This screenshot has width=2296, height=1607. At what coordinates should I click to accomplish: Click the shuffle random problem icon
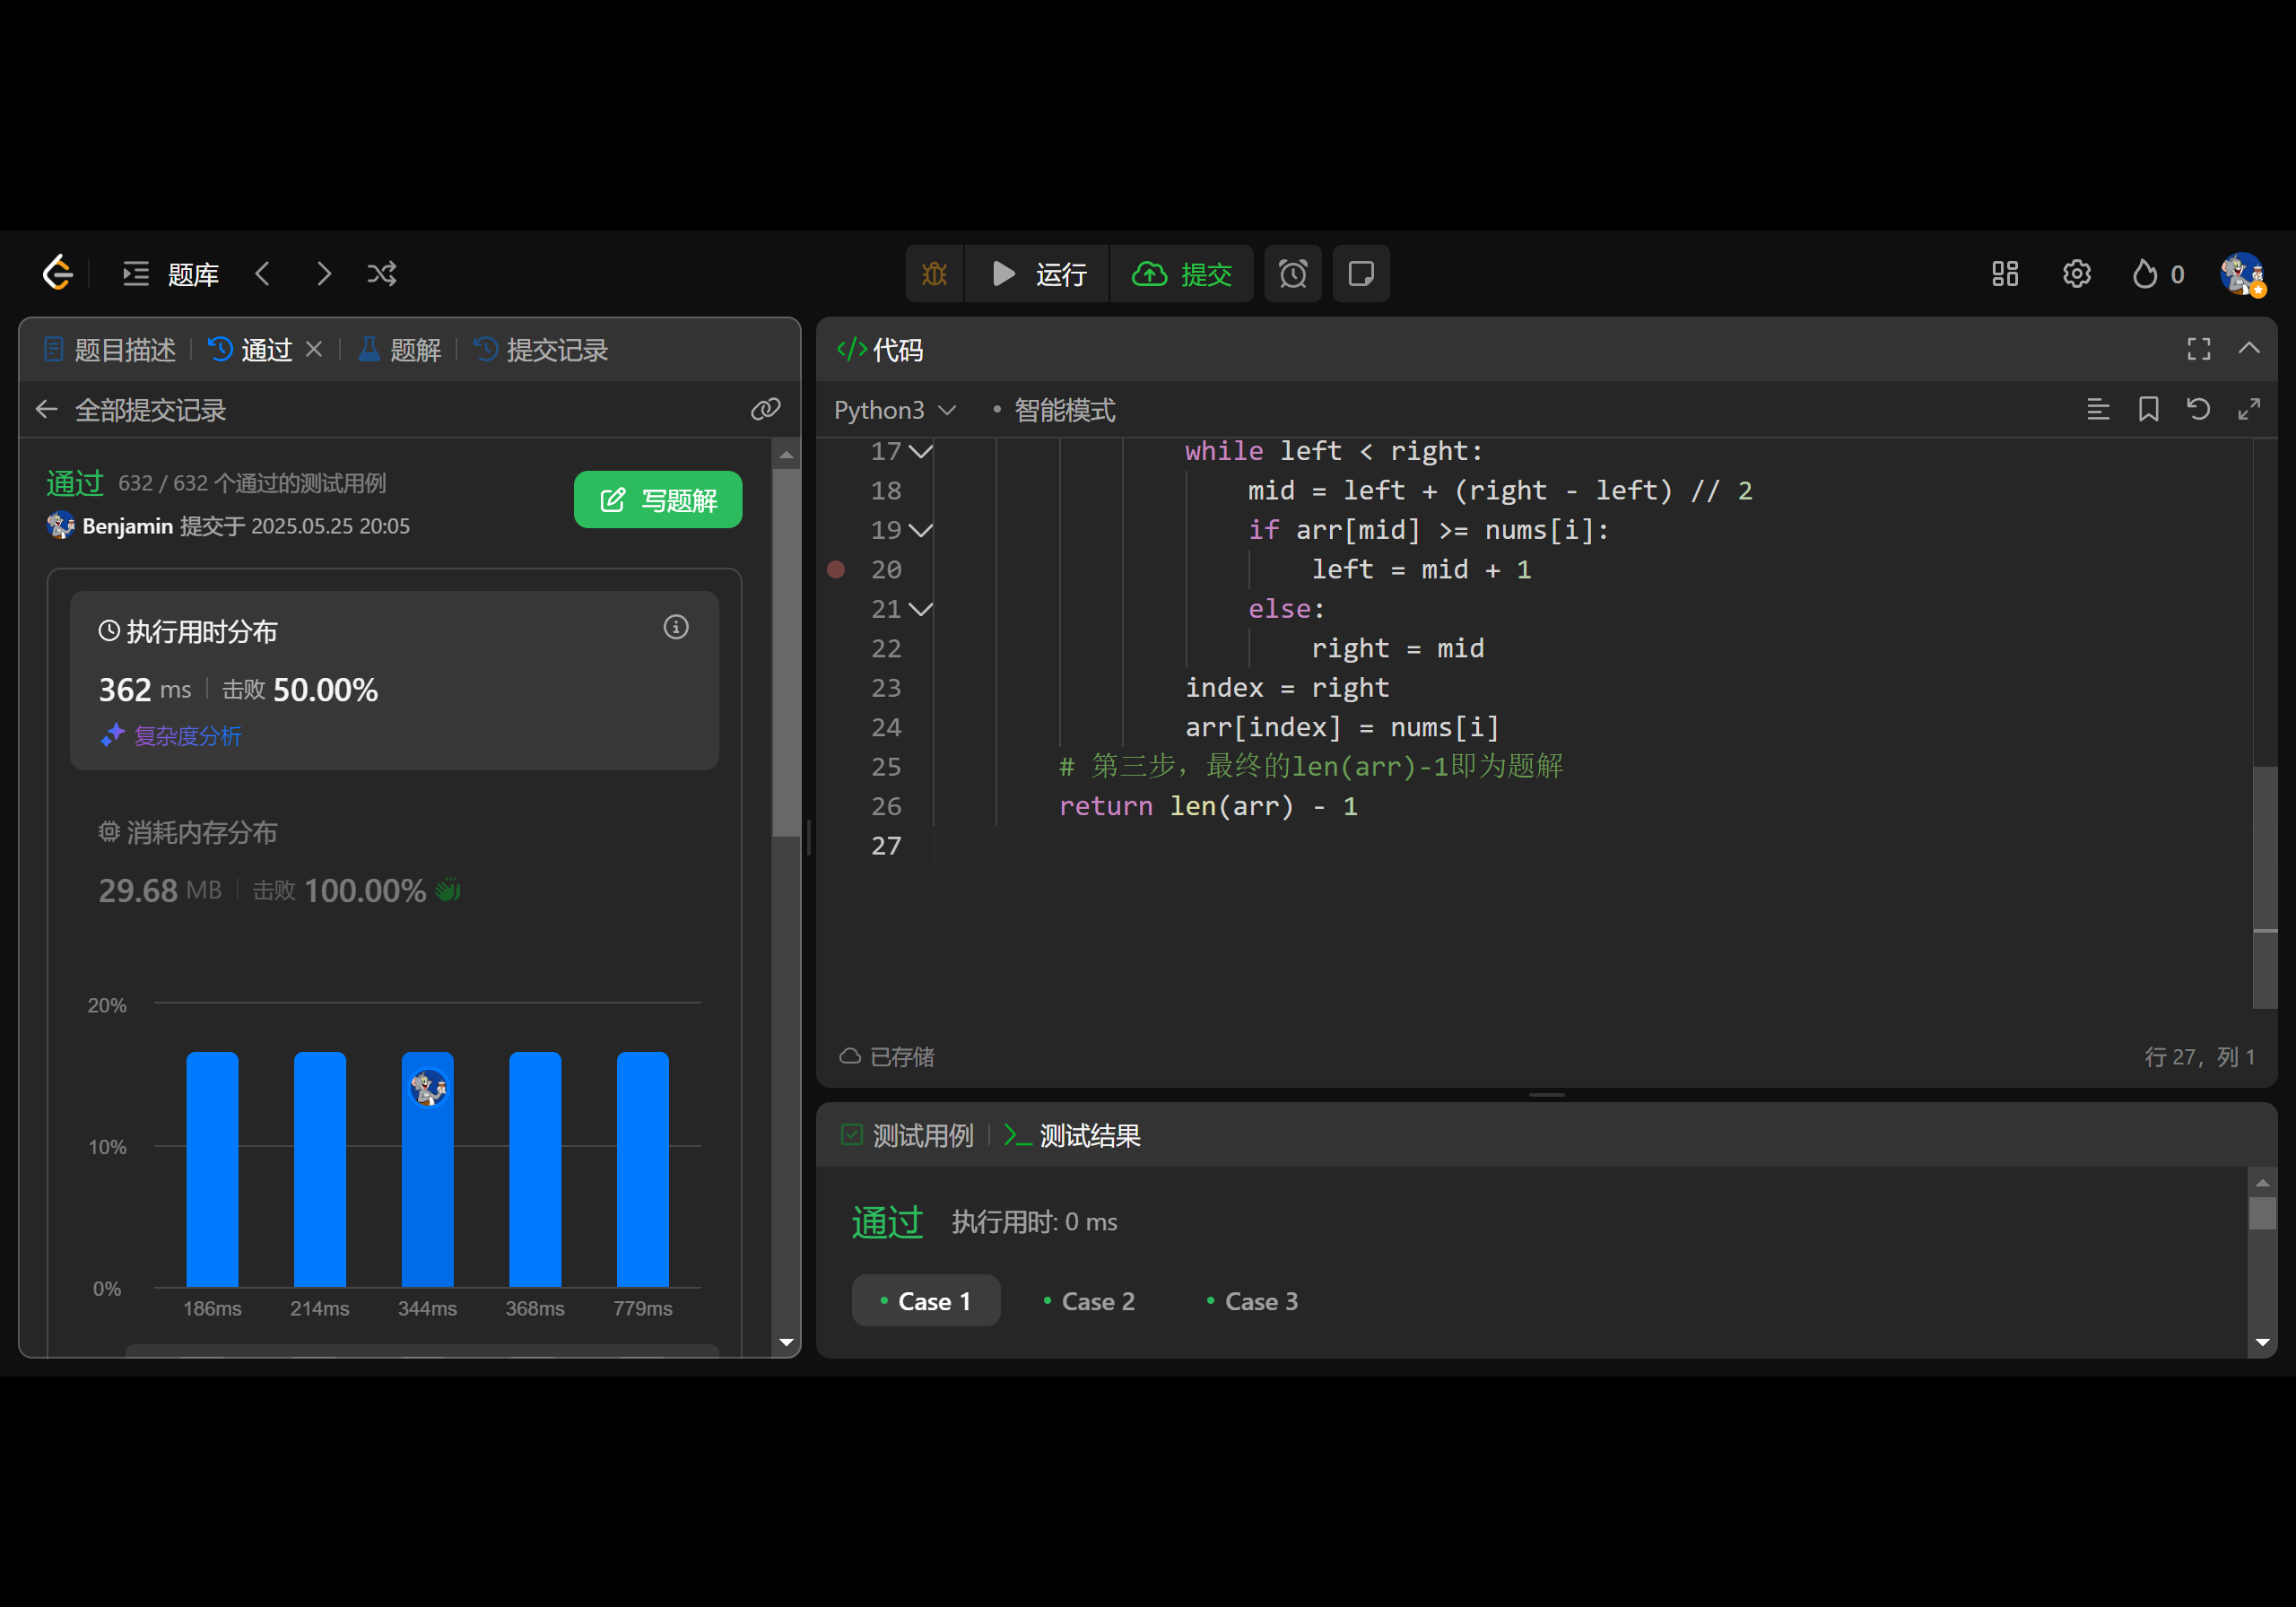382,273
